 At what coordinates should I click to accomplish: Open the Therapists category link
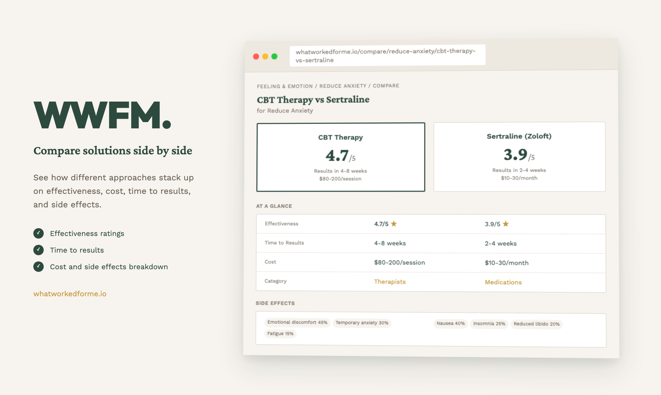pyautogui.click(x=390, y=282)
